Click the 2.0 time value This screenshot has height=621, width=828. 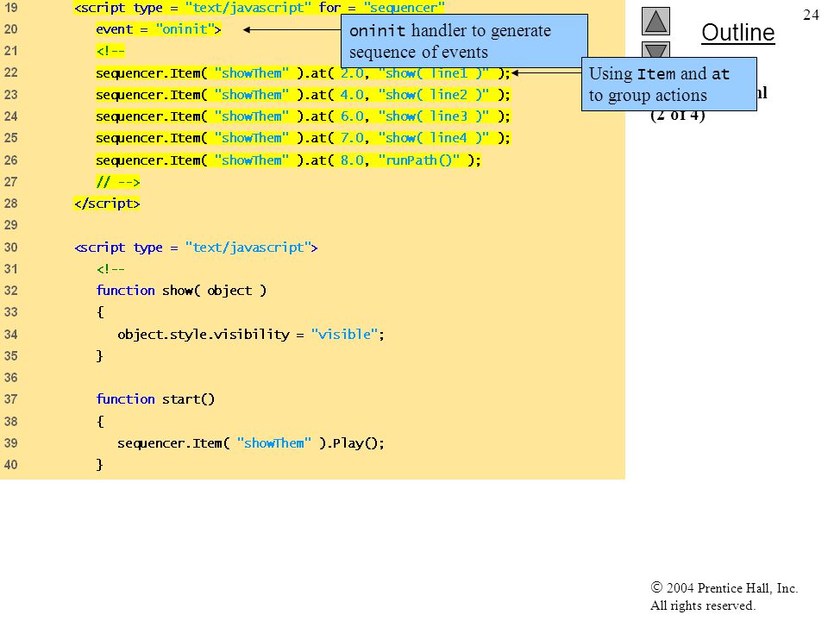click(352, 72)
